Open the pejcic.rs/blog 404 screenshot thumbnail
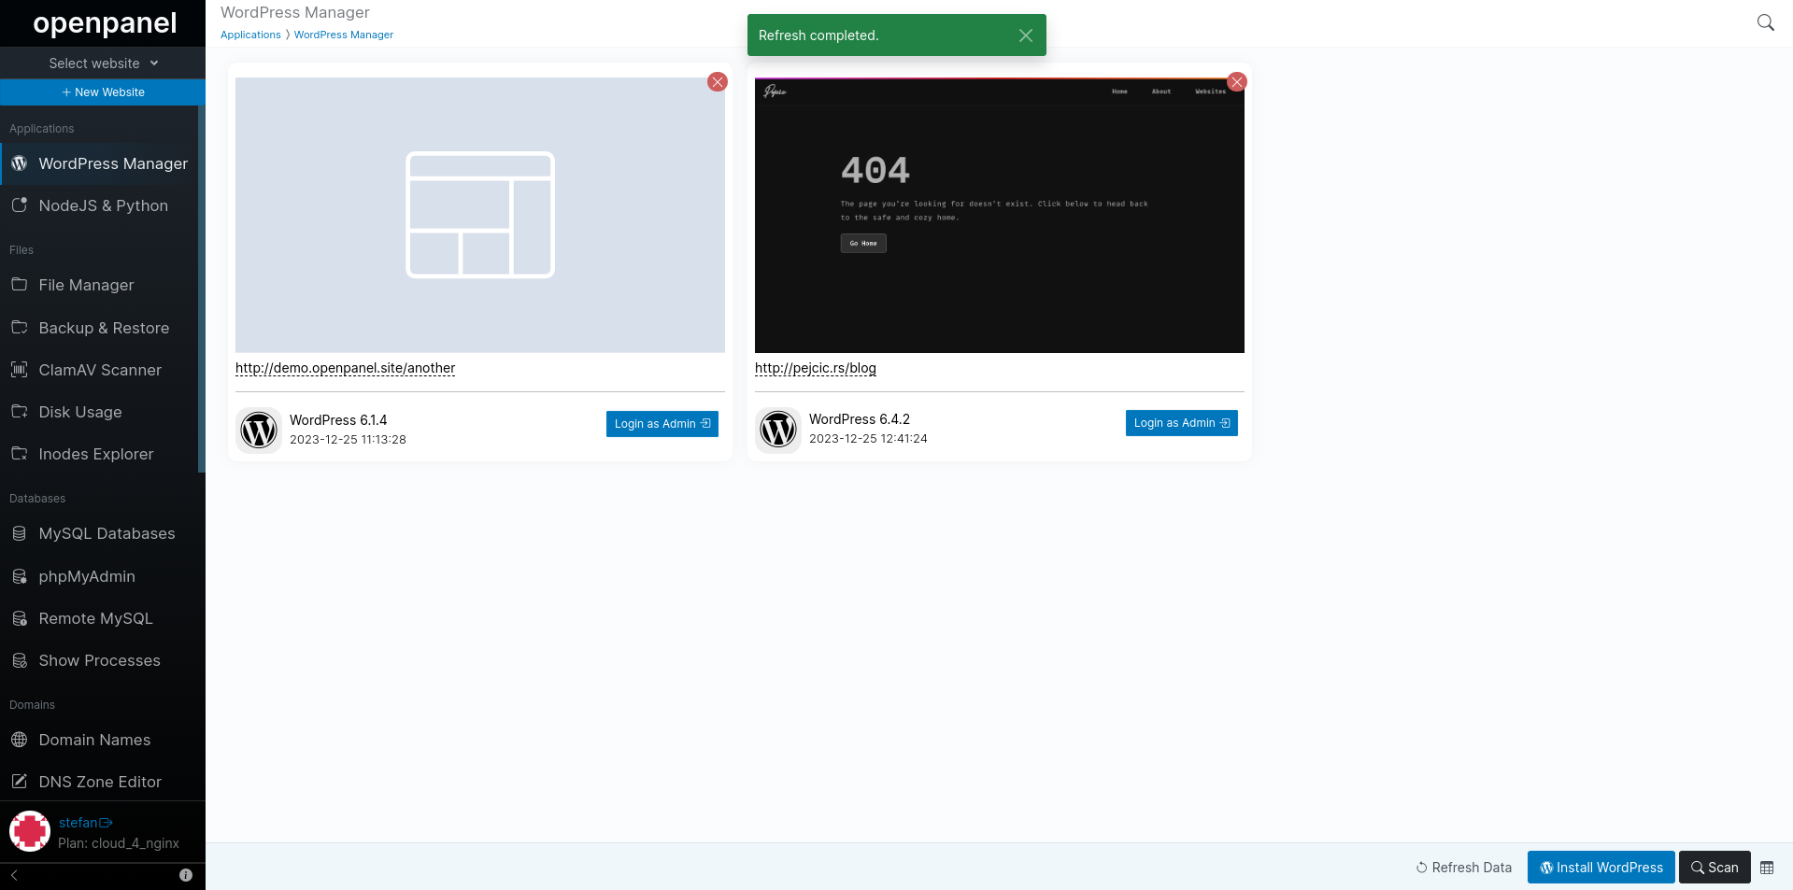This screenshot has height=890, width=1793. coord(1000,215)
